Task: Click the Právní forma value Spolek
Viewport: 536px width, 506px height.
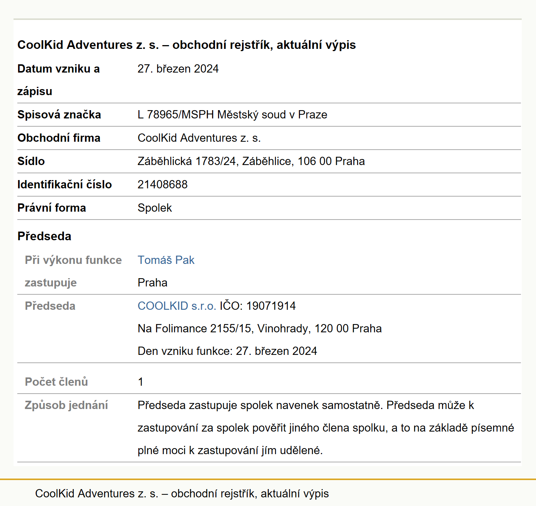Action: tap(154, 208)
